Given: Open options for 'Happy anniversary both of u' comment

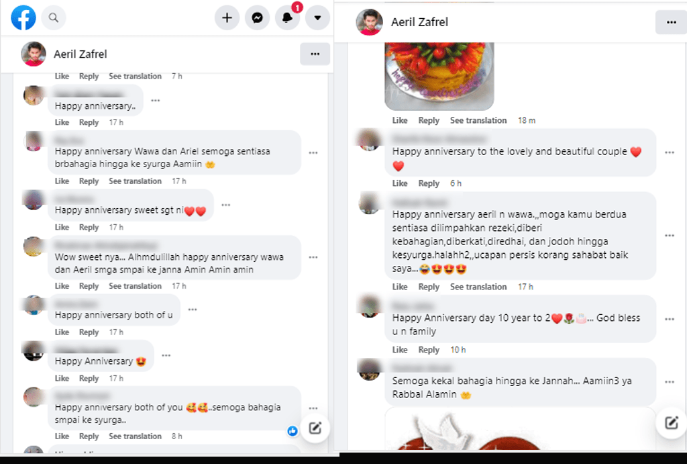Looking at the screenshot, I should pos(193,310).
